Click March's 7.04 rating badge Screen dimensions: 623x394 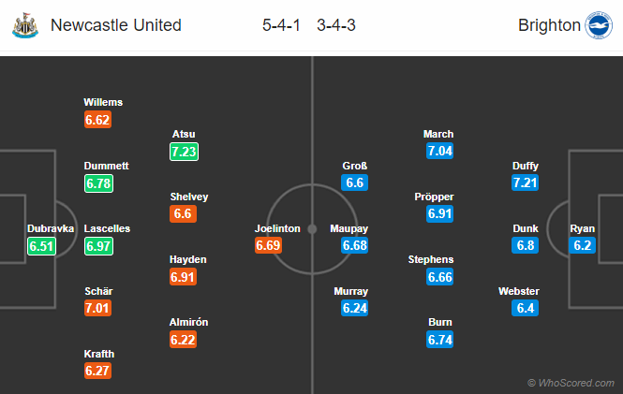(x=439, y=151)
